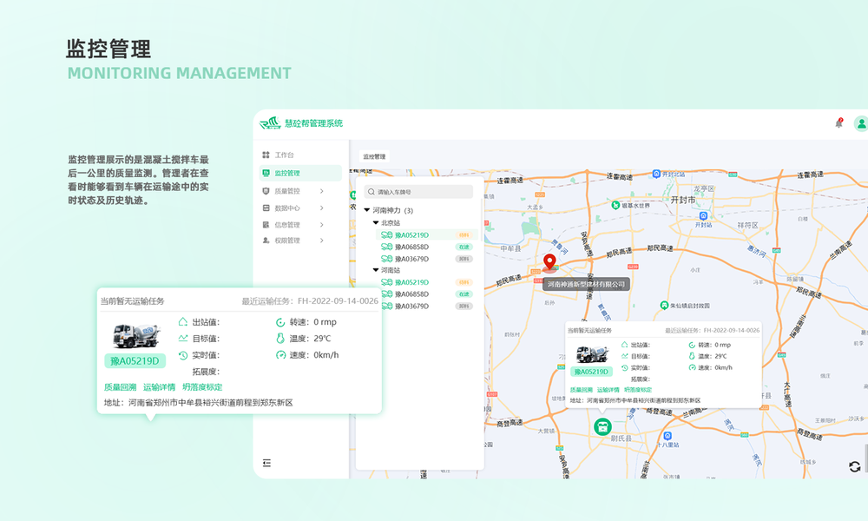The image size is (868, 521).
Task: Click the mixer truck image in map popup
Action: click(592, 353)
